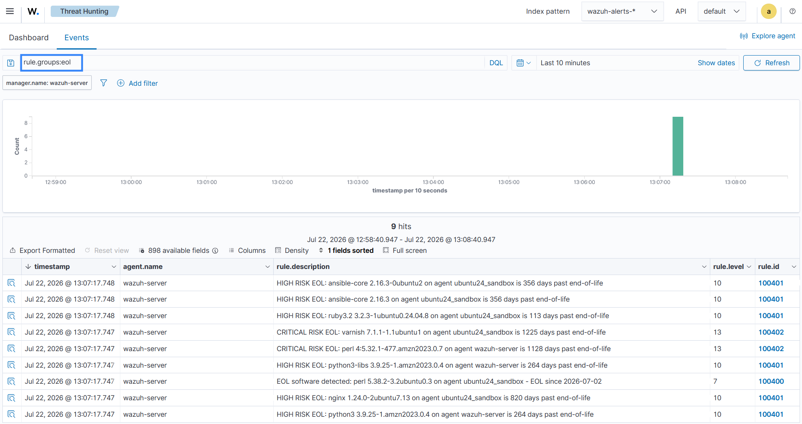The height and width of the screenshot is (424, 802).
Task: Open the hamburger navigation menu
Action: tap(10, 11)
